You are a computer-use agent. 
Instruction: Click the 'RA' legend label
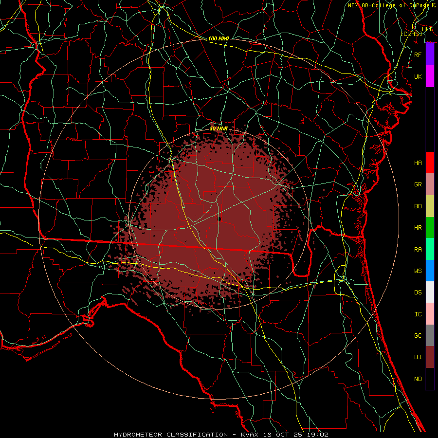pos(418,250)
